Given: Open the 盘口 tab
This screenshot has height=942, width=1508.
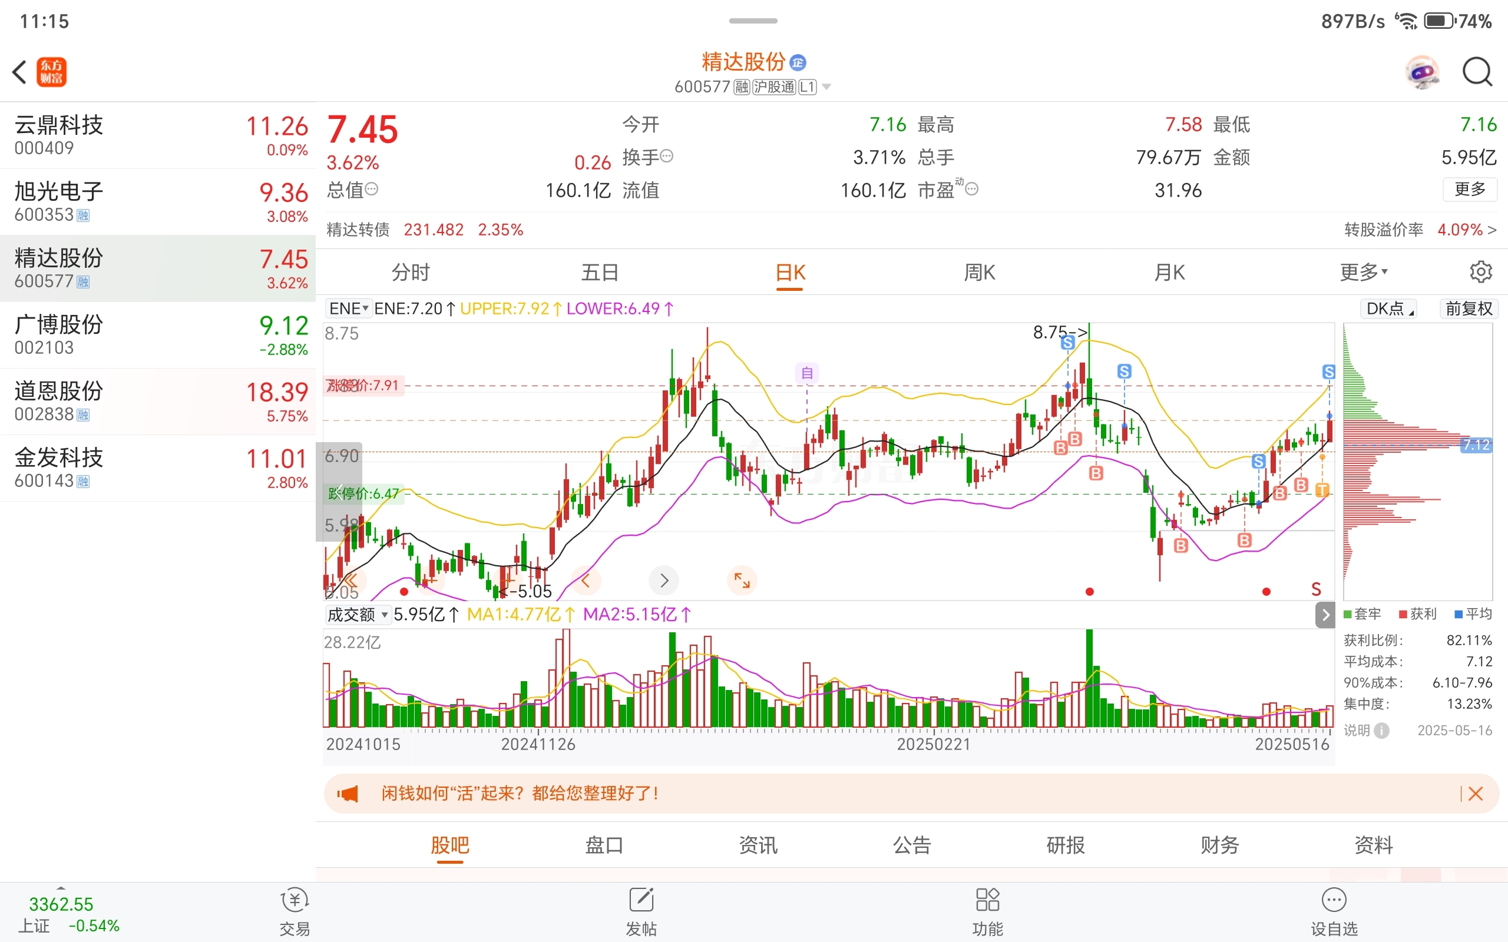Looking at the screenshot, I should tap(604, 845).
